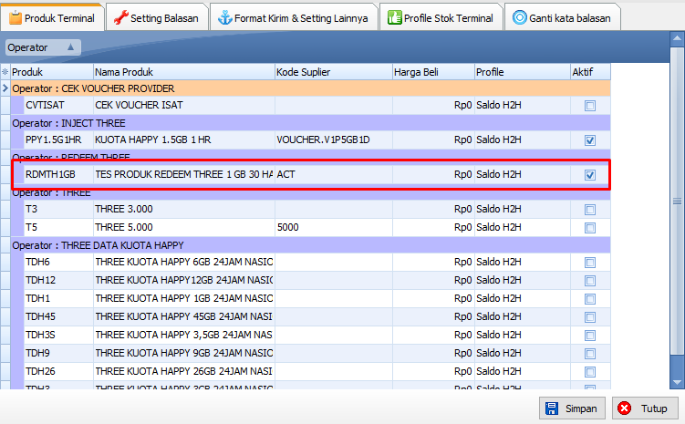Open the Produk Terminal tab
The image size is (685, 424).
[x=52, y=18]
